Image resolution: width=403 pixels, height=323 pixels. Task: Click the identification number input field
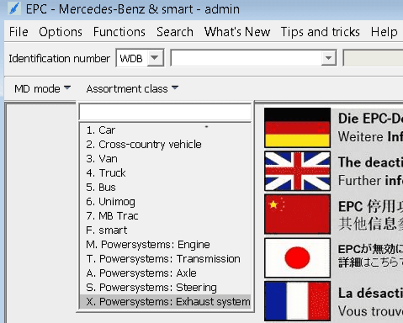pyautogui.click(x=246, y=58)
